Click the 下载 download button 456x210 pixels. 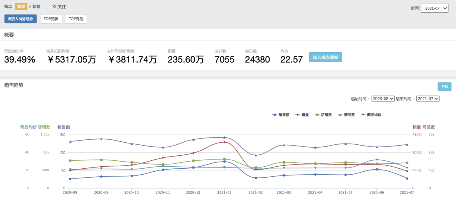click(444, 87)
